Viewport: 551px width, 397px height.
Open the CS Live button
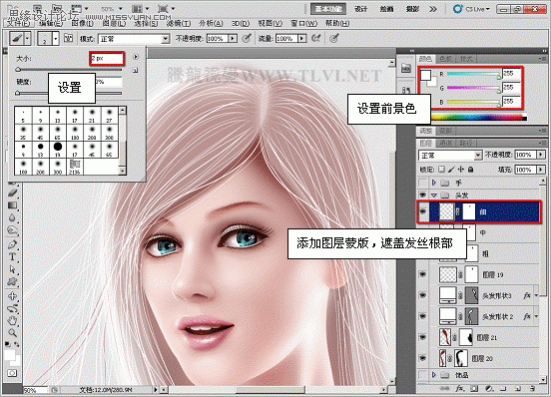coord(471,9)
